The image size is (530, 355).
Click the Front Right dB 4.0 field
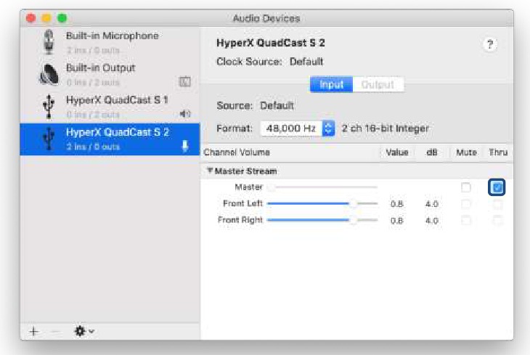tap(432, 221)
